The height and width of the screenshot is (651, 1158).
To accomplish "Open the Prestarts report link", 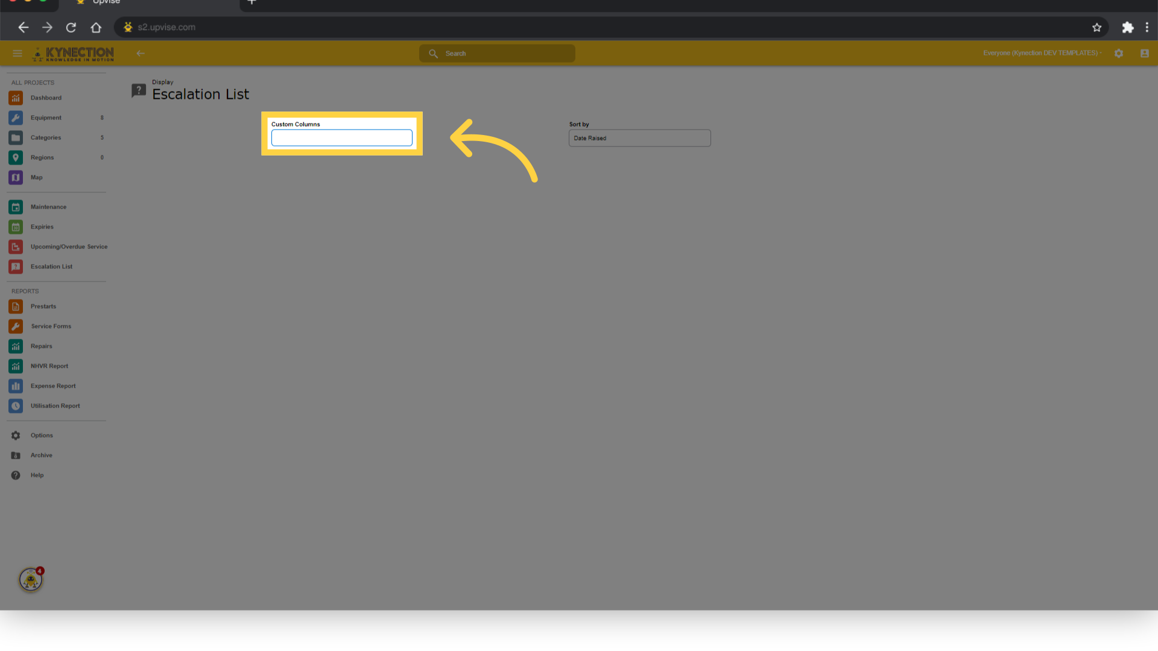I will pos(43,306).
